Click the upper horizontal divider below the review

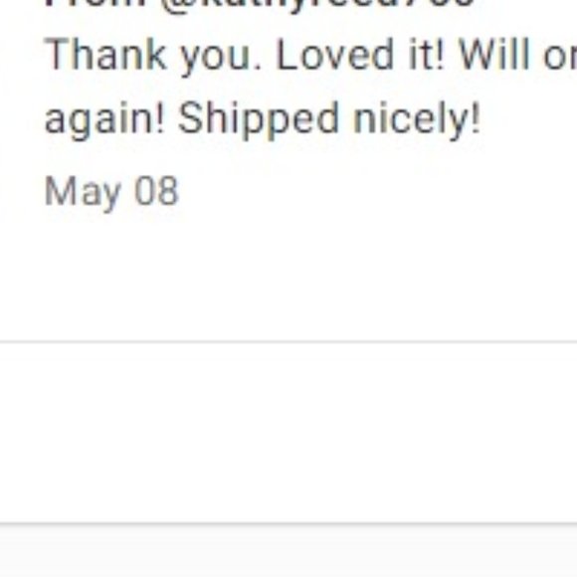pyautogui.click(x=288, y=342)
